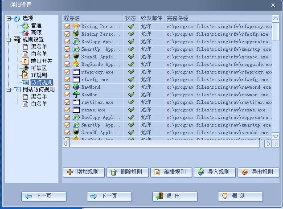Click the 规则设置 tools icon
283x209 pixels.
pos(17,40)
